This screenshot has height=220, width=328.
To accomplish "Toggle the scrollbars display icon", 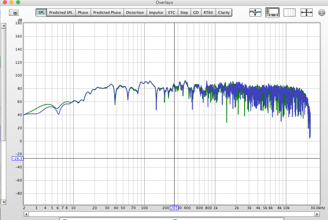I will [x=272, y=12].
